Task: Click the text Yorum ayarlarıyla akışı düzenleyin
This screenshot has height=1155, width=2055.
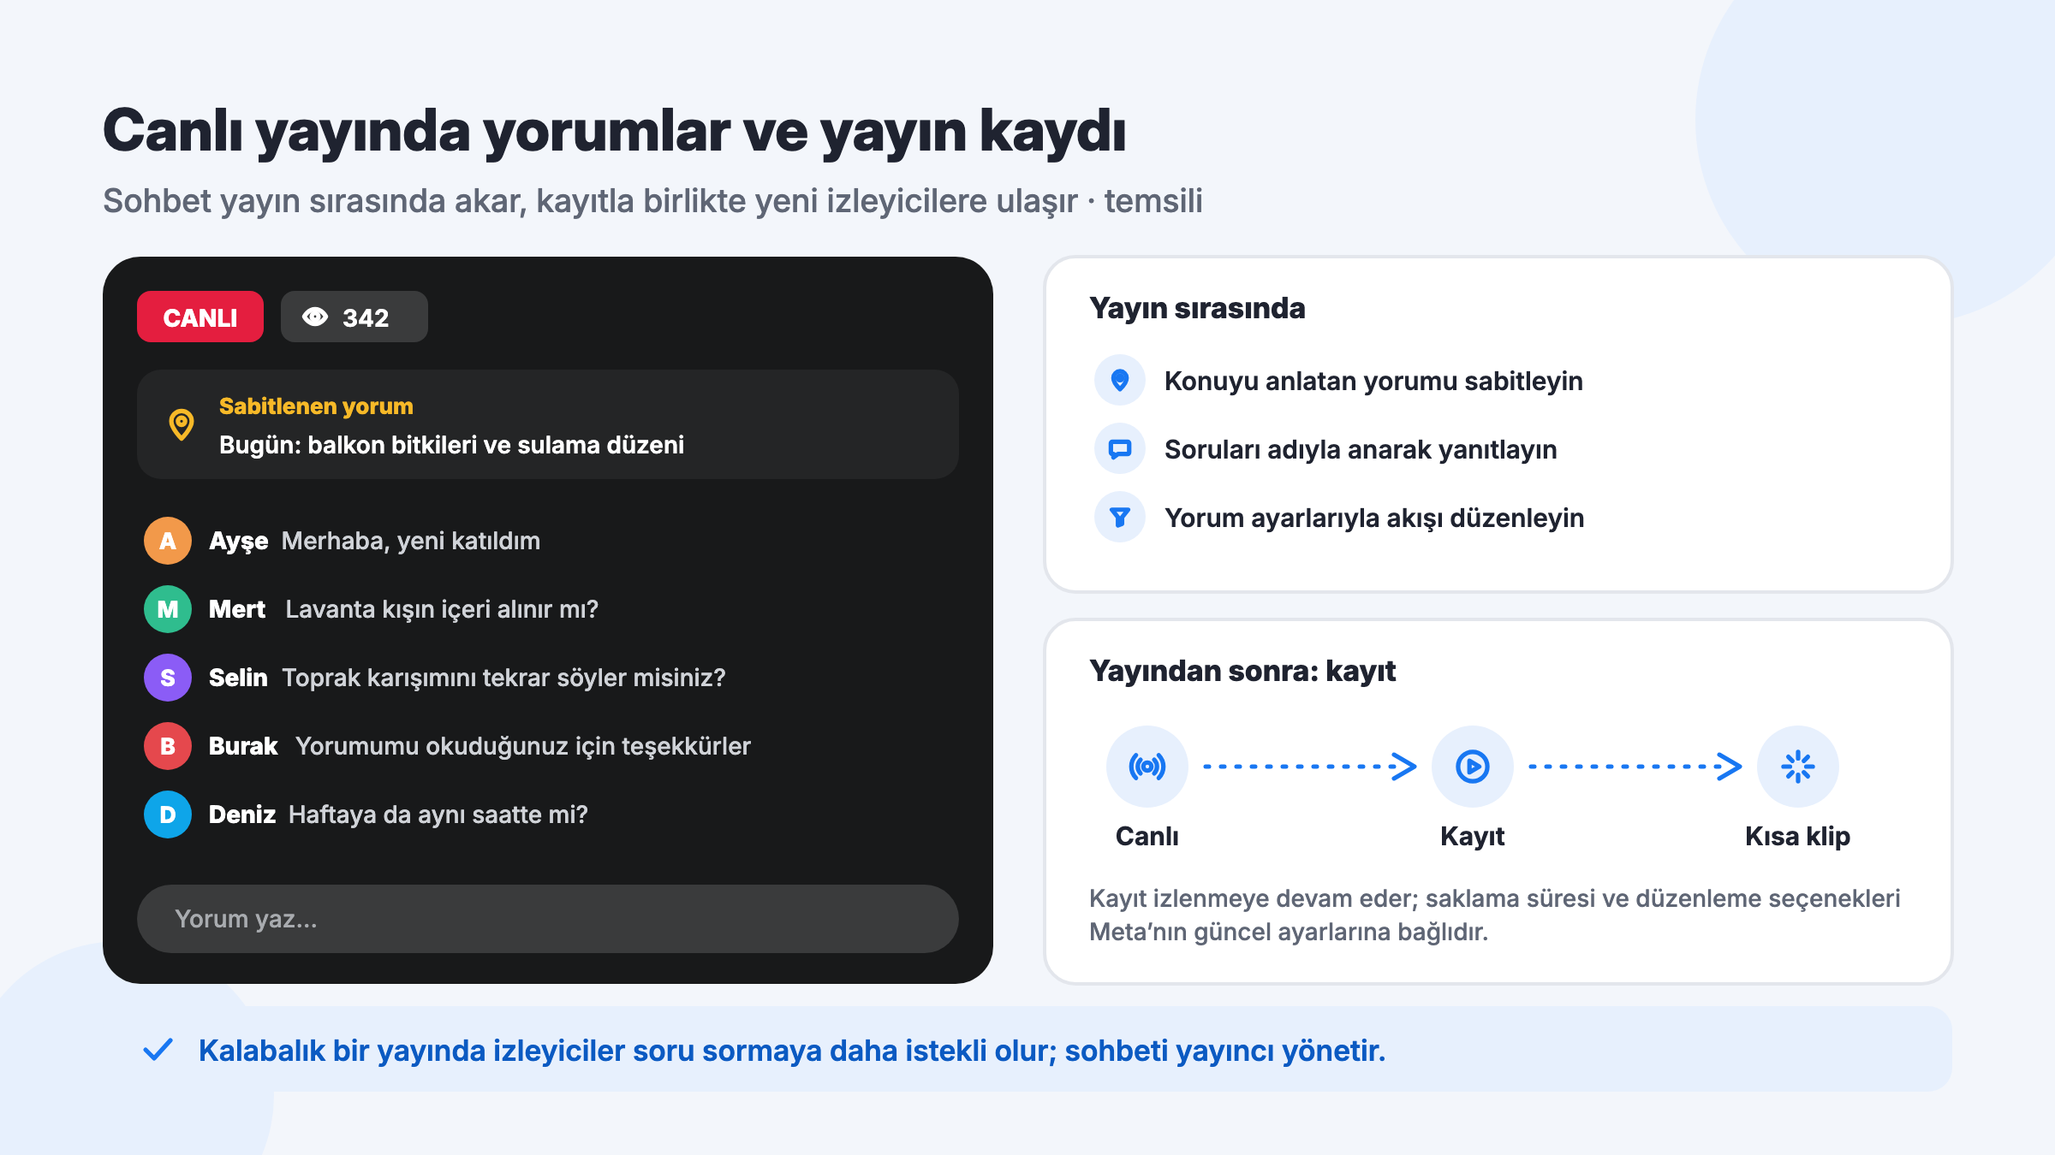Action: coord(1374,518)
